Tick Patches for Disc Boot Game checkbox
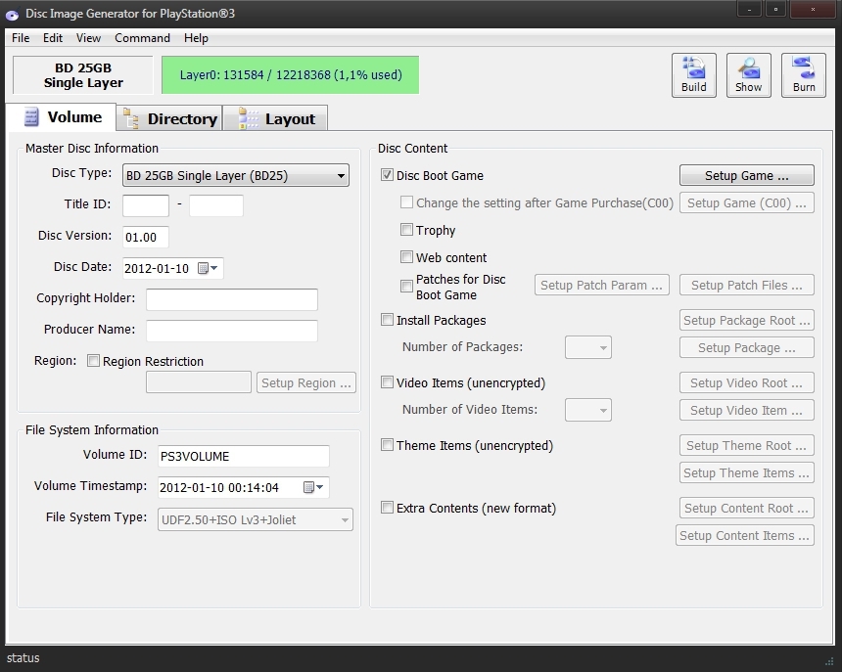842x672 pixels. click(x=406, y=286)
